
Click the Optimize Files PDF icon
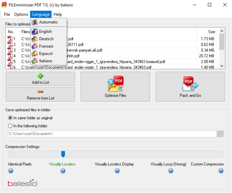116,85
